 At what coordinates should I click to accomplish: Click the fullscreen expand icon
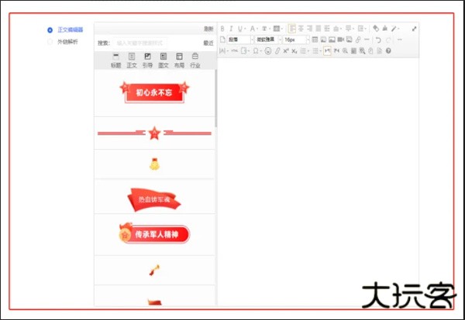(414, 29)
